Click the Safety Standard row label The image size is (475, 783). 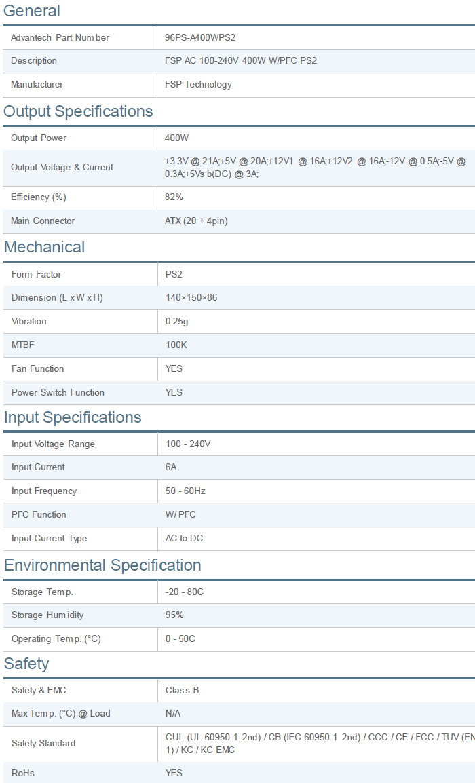tap(43, 744)
